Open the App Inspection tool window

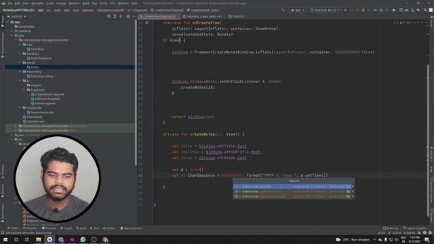pyautogui.click(x=131, y=228)
